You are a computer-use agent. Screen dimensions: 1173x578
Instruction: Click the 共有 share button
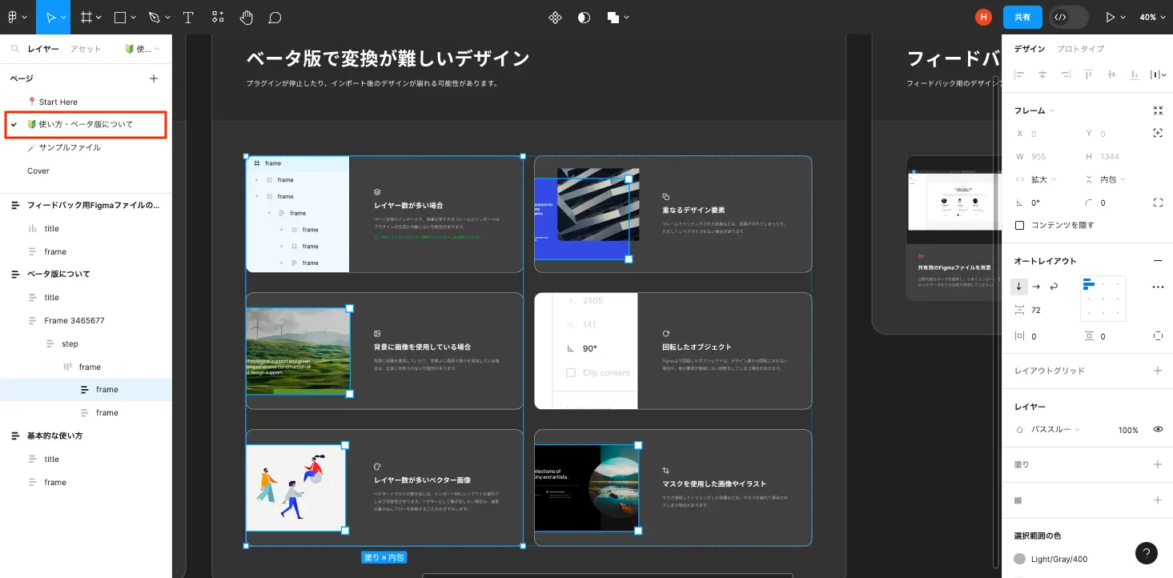(1022, 17)
